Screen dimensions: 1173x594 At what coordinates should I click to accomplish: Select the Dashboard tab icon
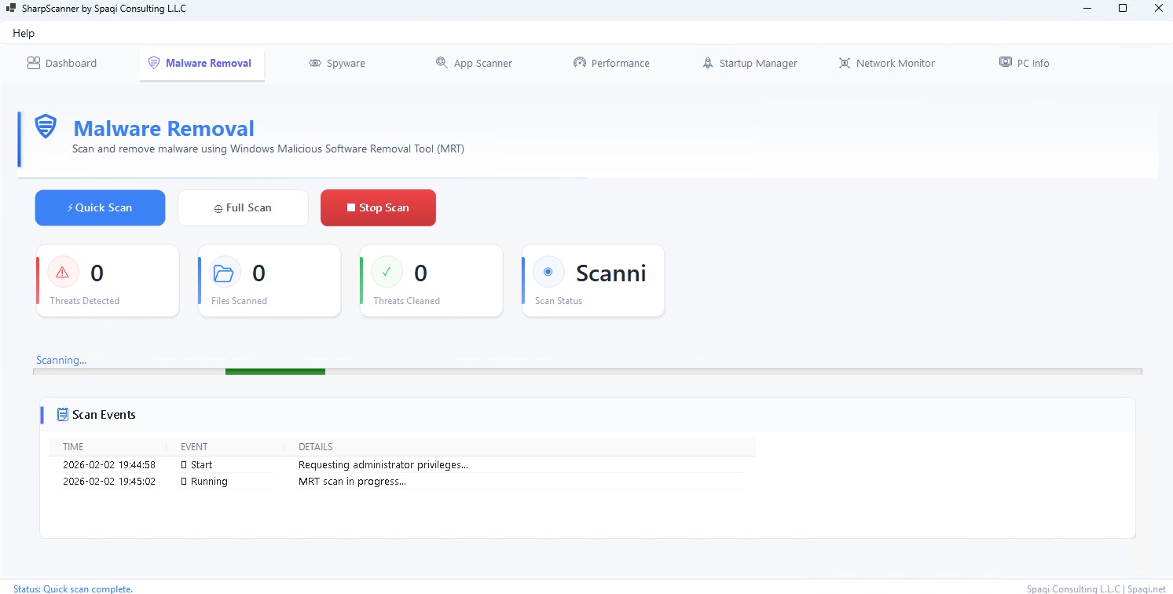[x=34, y=62]
